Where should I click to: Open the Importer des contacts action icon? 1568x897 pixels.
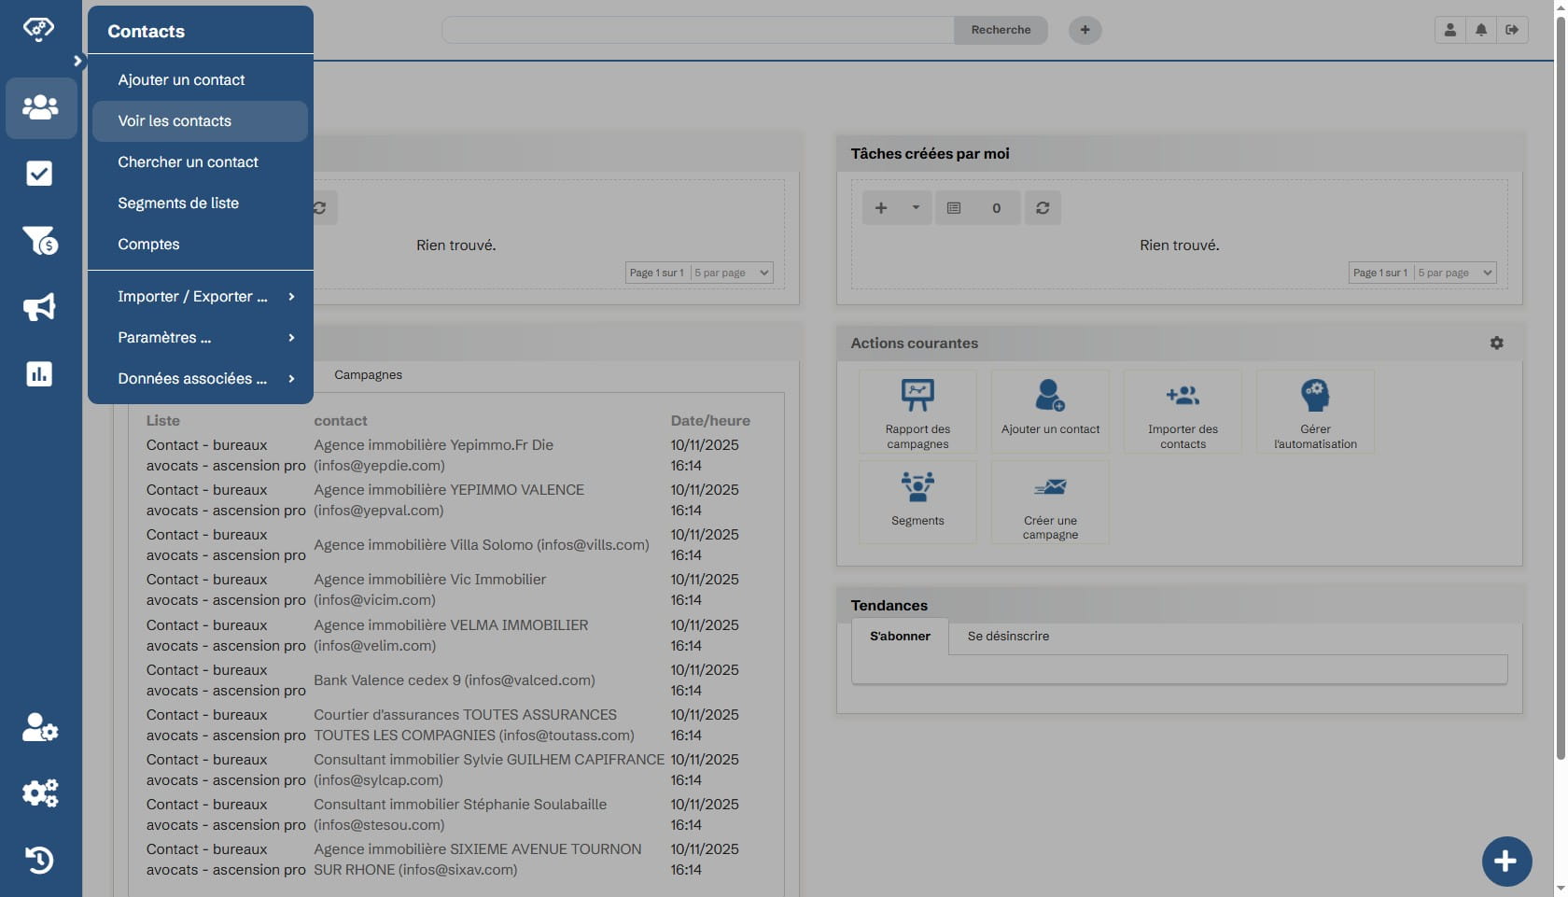tap(1183, 396)
